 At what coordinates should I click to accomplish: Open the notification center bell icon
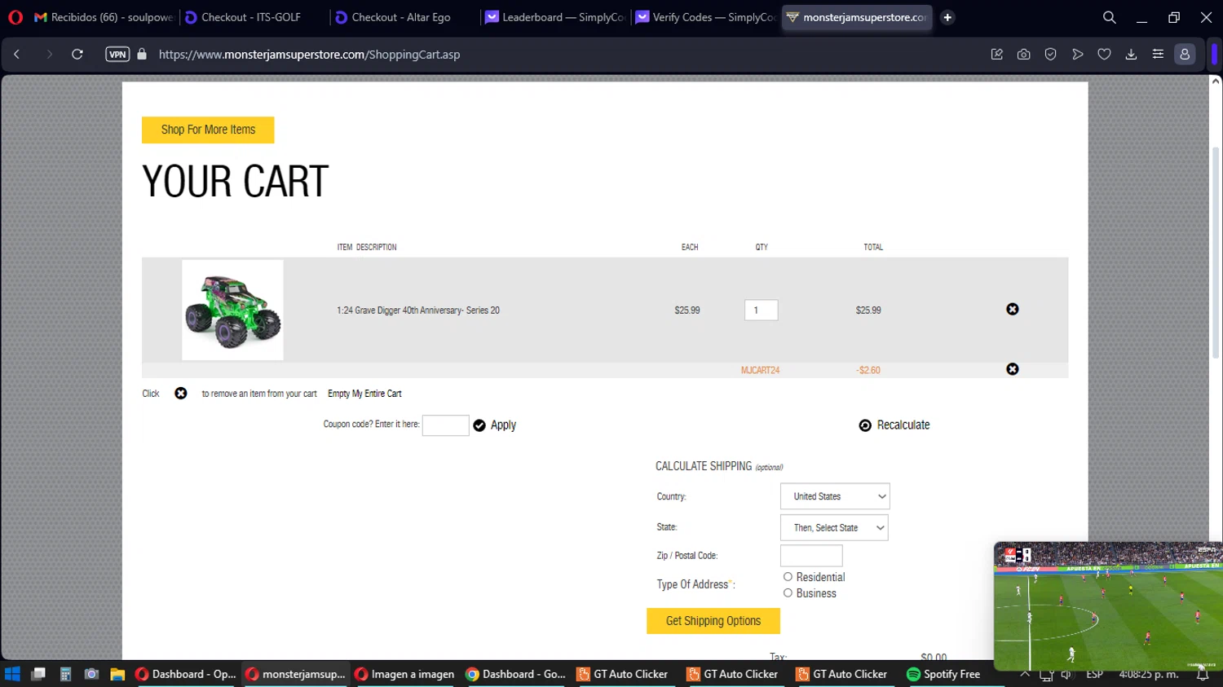[x=1202, y=674]
